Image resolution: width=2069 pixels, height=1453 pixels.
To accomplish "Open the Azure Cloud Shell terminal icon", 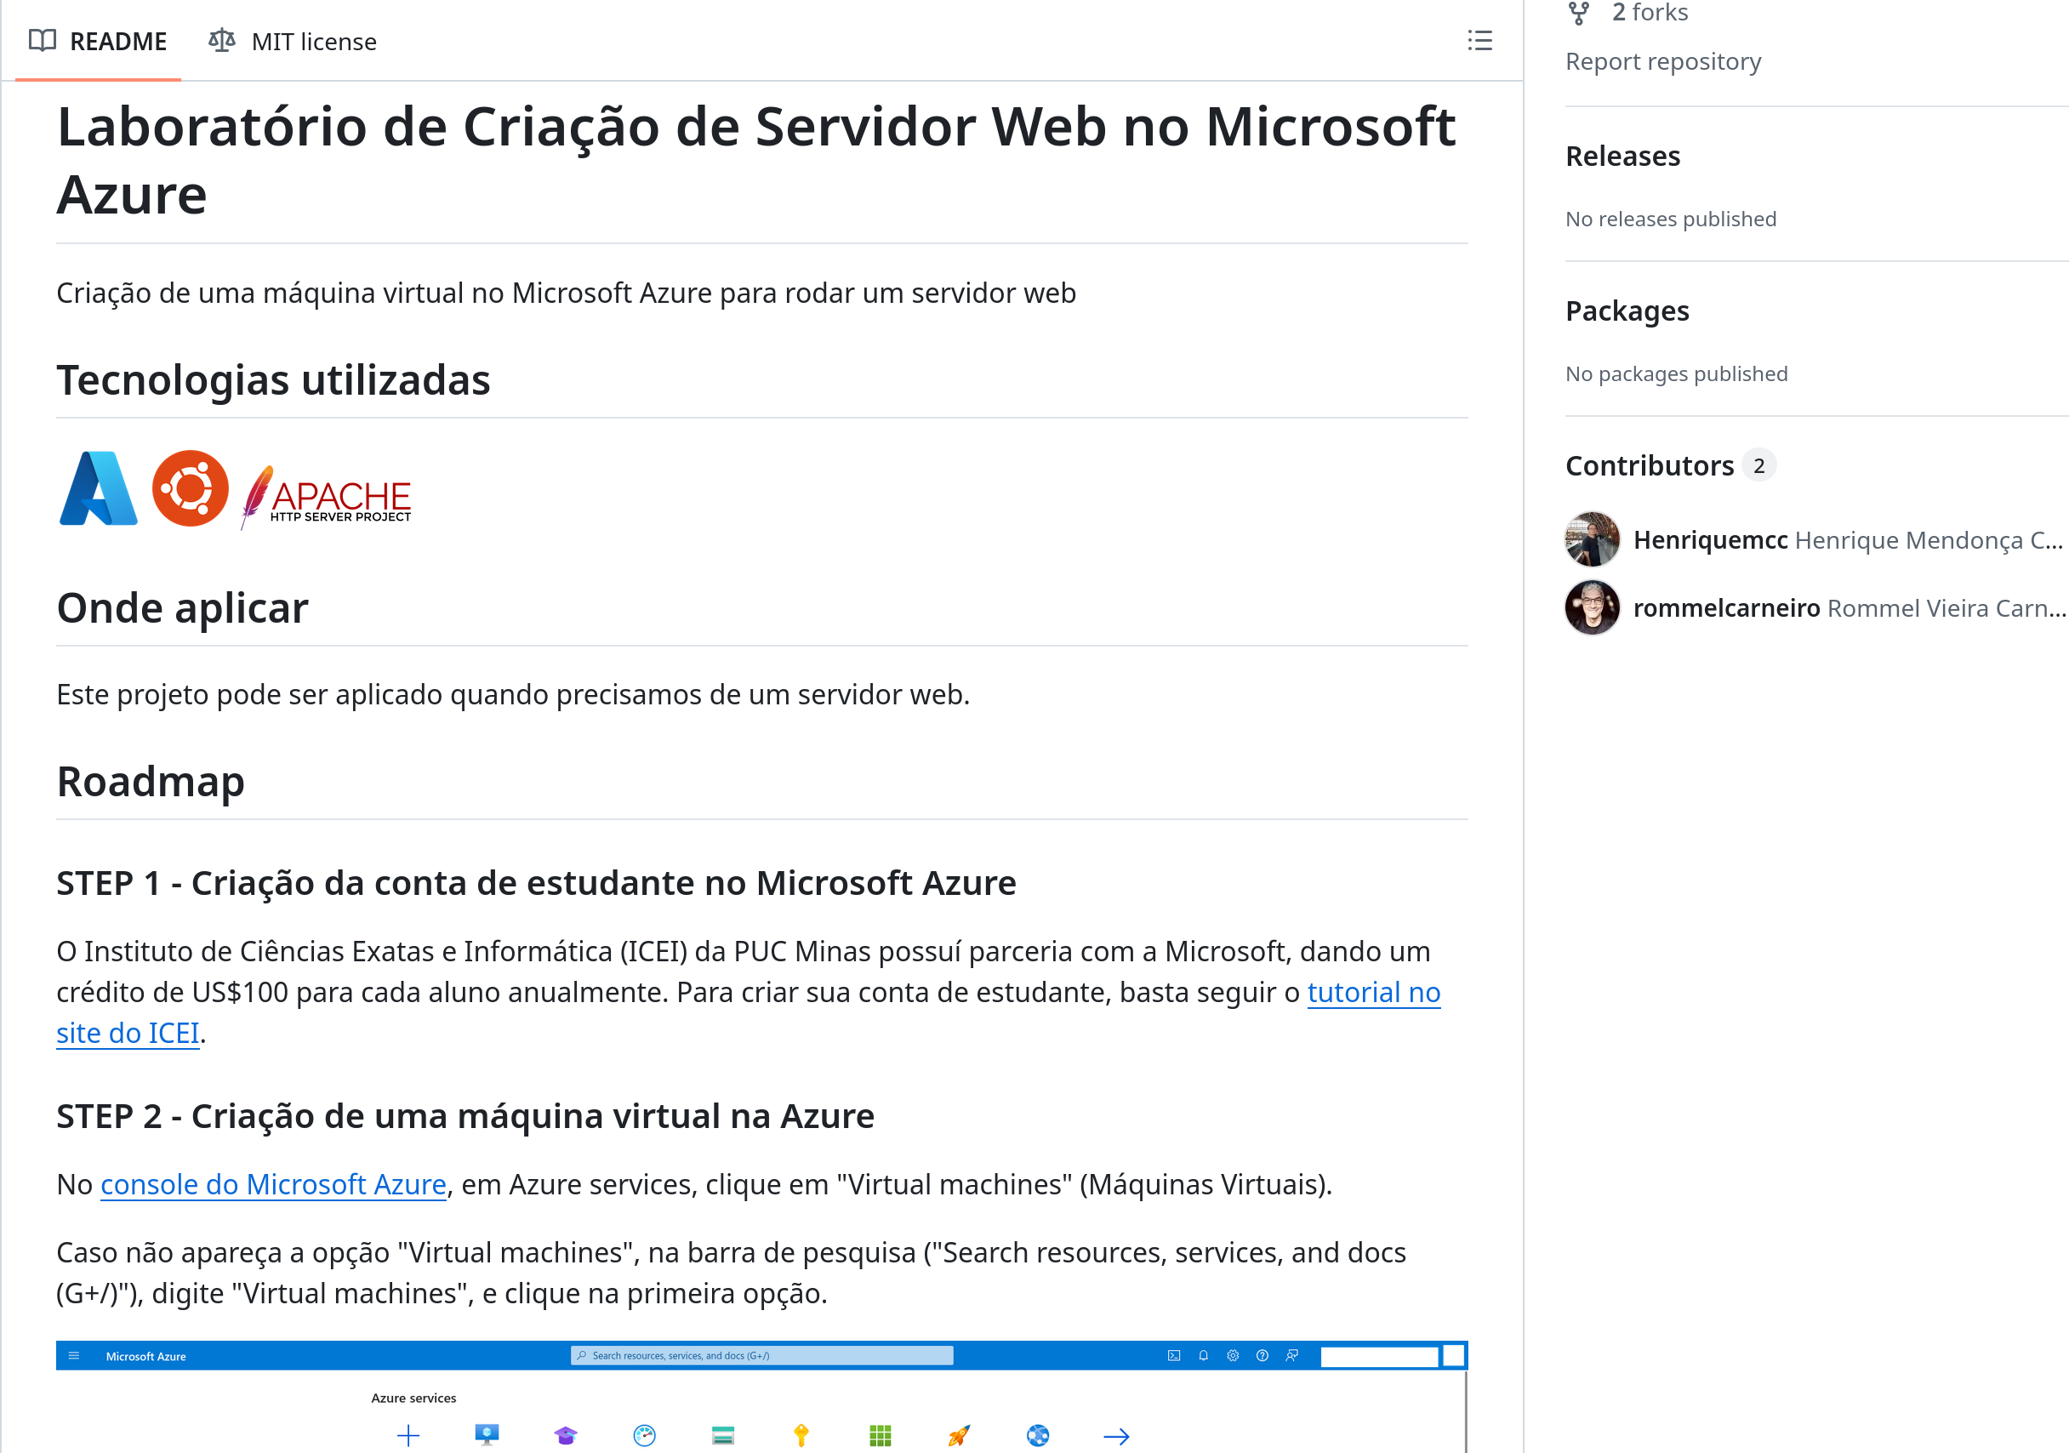I will pos(1174,1356).
